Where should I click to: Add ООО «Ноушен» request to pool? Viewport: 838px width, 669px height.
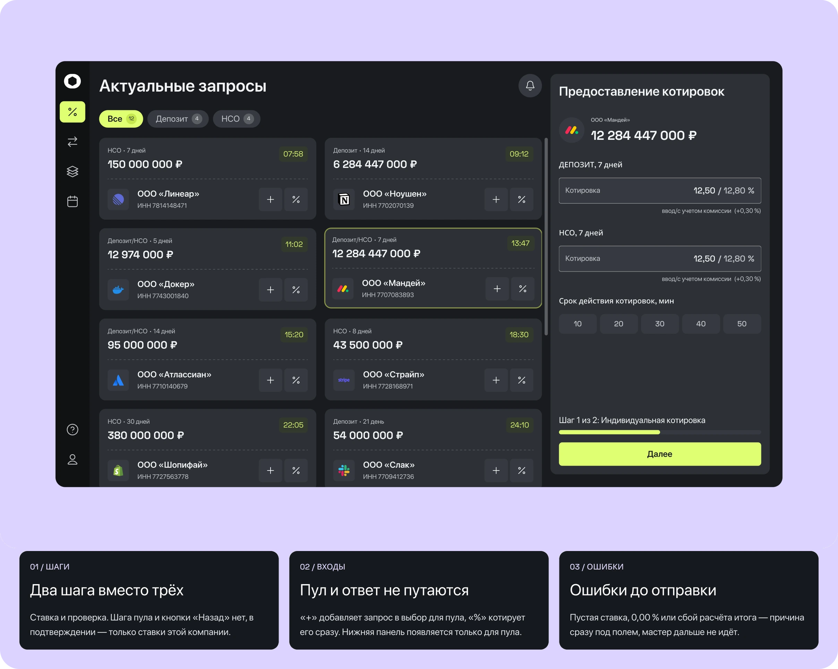(496, 200)
